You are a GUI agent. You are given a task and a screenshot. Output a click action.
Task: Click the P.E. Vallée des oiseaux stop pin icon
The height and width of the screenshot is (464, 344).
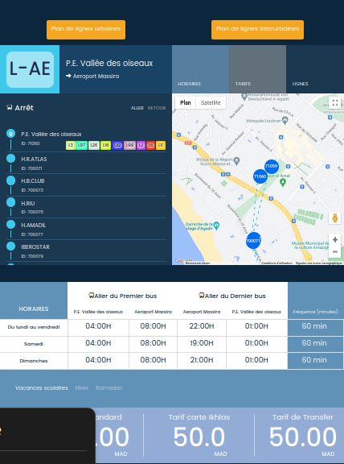11,134
